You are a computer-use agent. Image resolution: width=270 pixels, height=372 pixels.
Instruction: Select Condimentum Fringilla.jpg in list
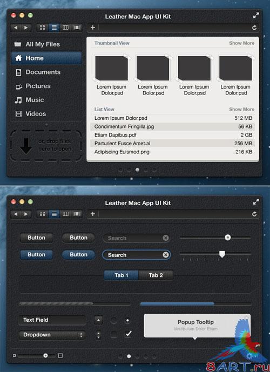click(172, 126)
